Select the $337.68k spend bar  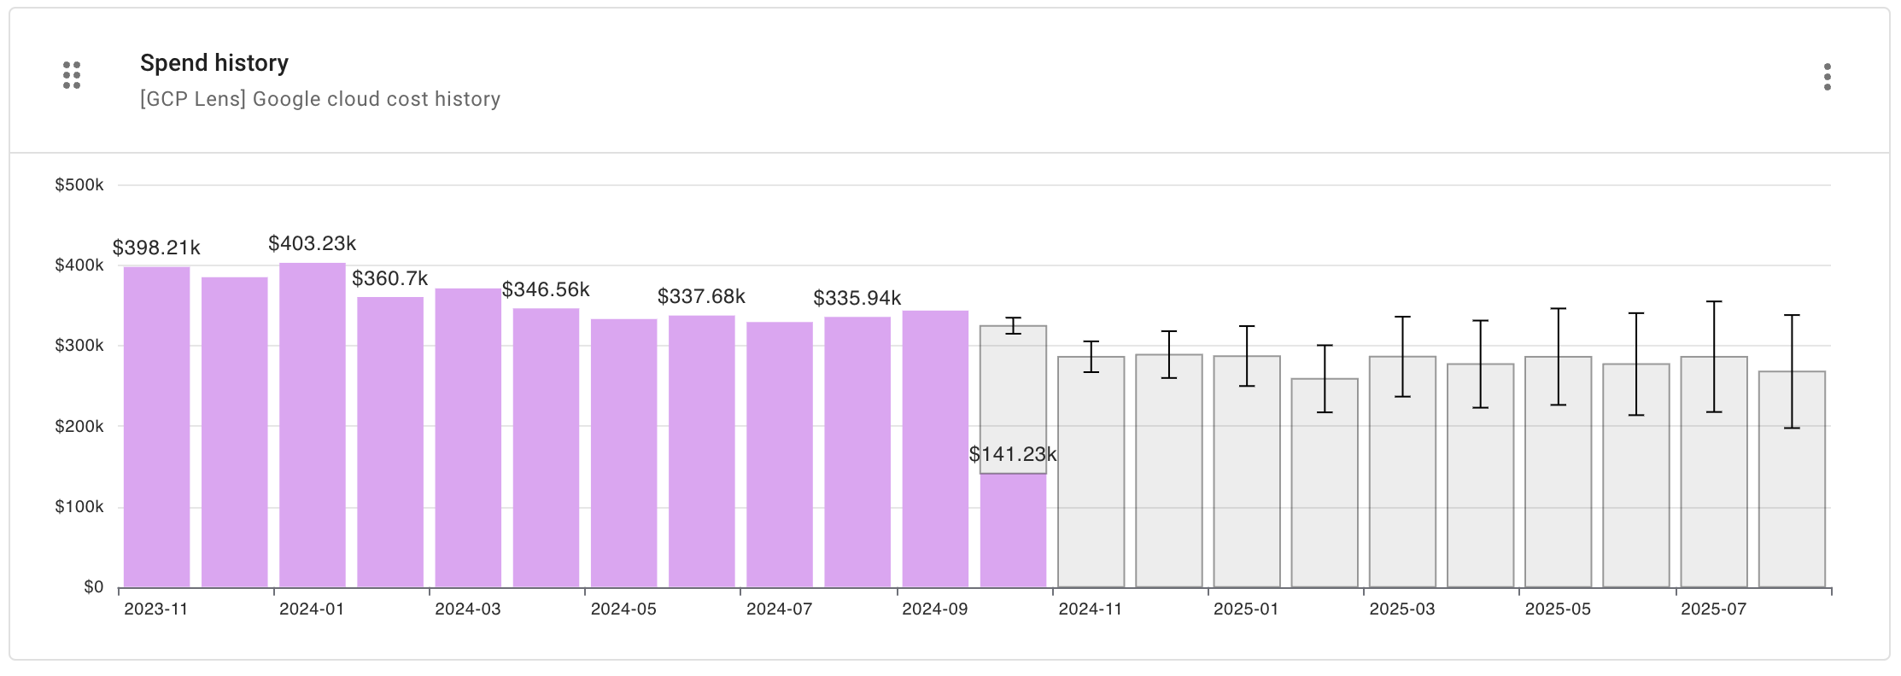point(703,444)
